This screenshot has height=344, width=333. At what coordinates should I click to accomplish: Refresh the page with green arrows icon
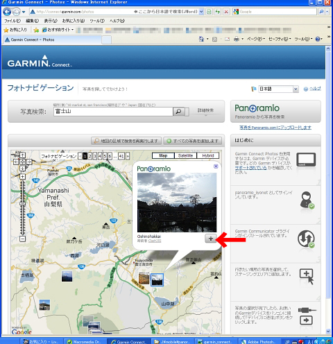click(x=218, y=12)
